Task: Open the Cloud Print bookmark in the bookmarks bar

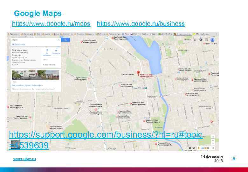Action: pyautogui.click(x=139, y=34)
